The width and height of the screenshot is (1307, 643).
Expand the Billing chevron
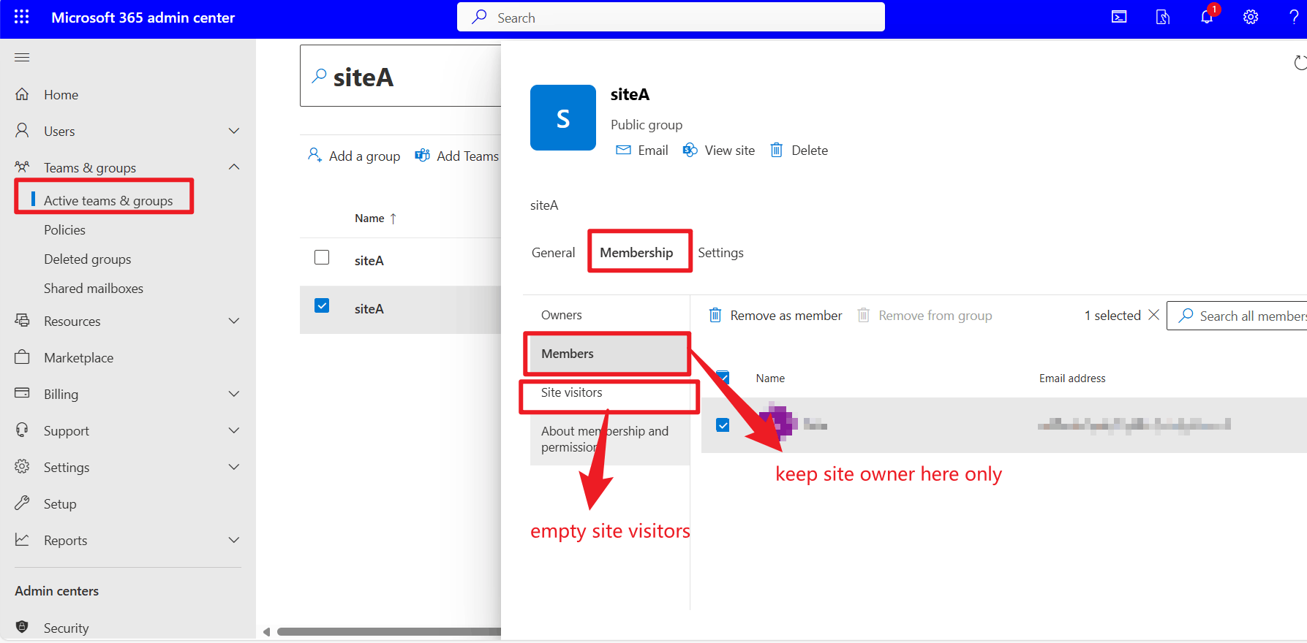point(234,394)
